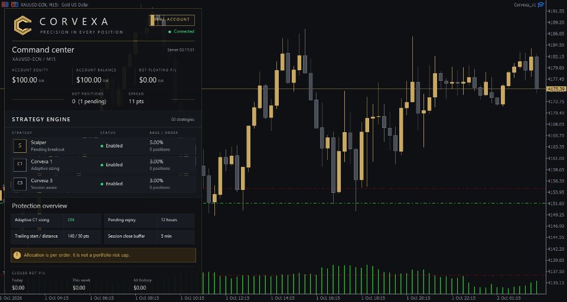Click the upper red dashed level line near 4154
Image resolution: width=567 pixels, height=302 pixels.
[x=374, y=188]
